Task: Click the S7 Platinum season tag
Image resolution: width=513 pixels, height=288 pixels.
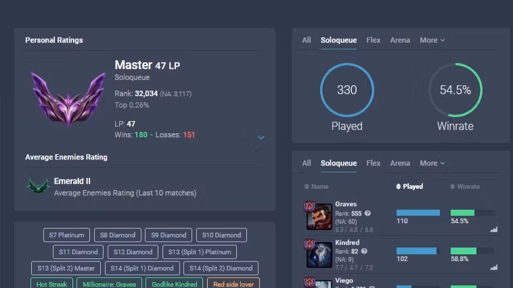Action: click(x=66, y=235)
